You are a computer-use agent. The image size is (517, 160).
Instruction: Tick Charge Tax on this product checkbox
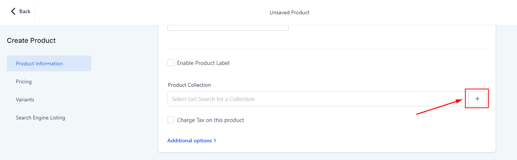point(171,120)
